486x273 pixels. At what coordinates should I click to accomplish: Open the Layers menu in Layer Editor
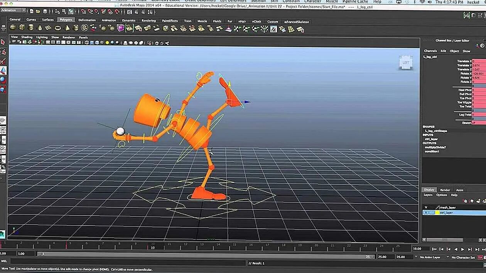428,195
